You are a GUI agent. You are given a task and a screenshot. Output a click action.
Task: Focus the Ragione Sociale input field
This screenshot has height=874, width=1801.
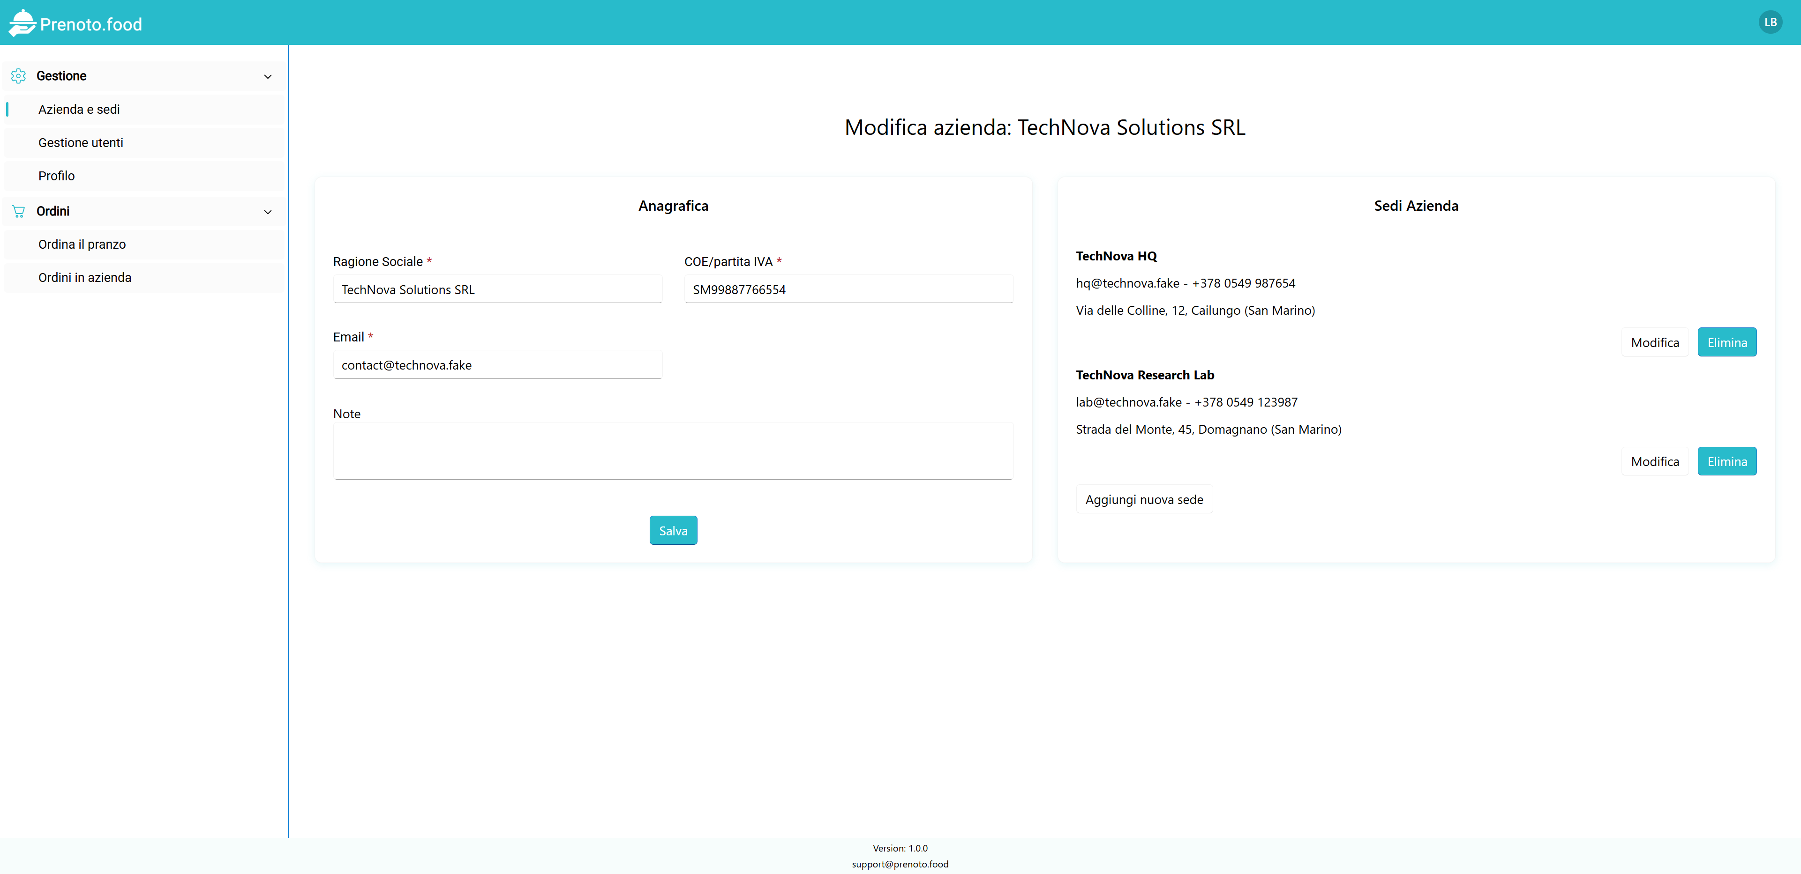497,289
